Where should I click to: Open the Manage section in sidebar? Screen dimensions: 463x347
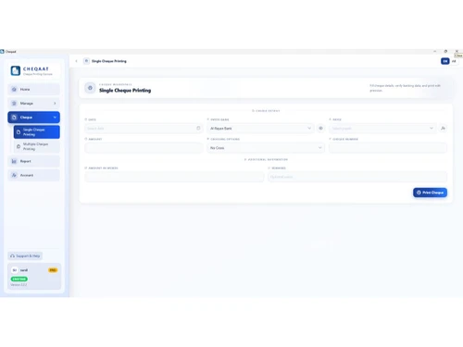(33, 104)
